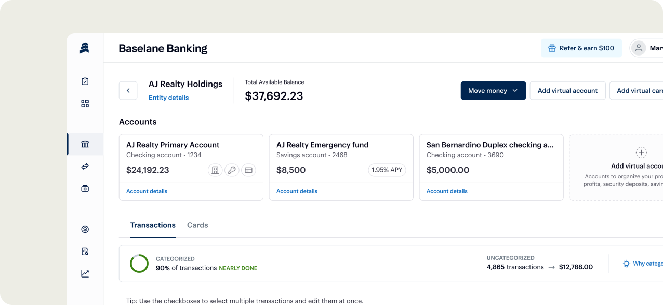The image size is (663, 305).
Task: Click the Baselane logo icon
Action: [85, 48]
